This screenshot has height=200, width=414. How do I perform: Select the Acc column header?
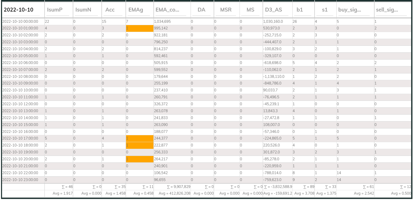pyautogui.click(x=110, y=10)
